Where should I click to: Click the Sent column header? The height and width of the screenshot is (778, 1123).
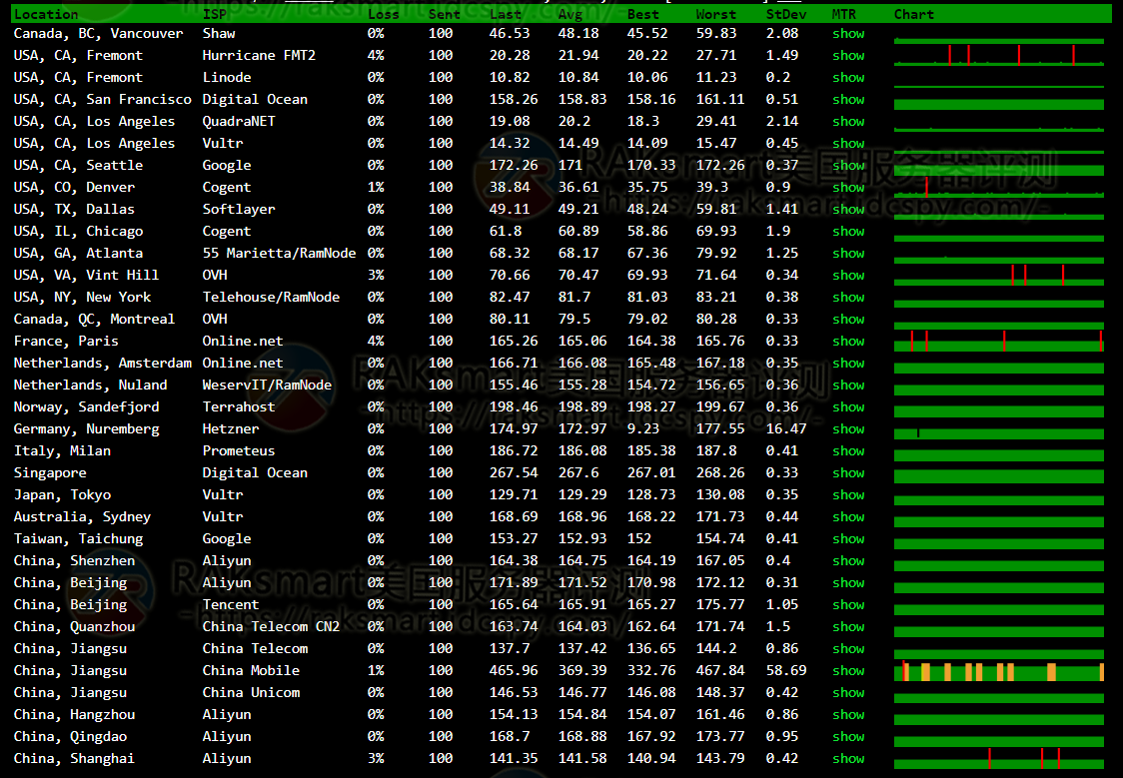[x=444, y=14]
